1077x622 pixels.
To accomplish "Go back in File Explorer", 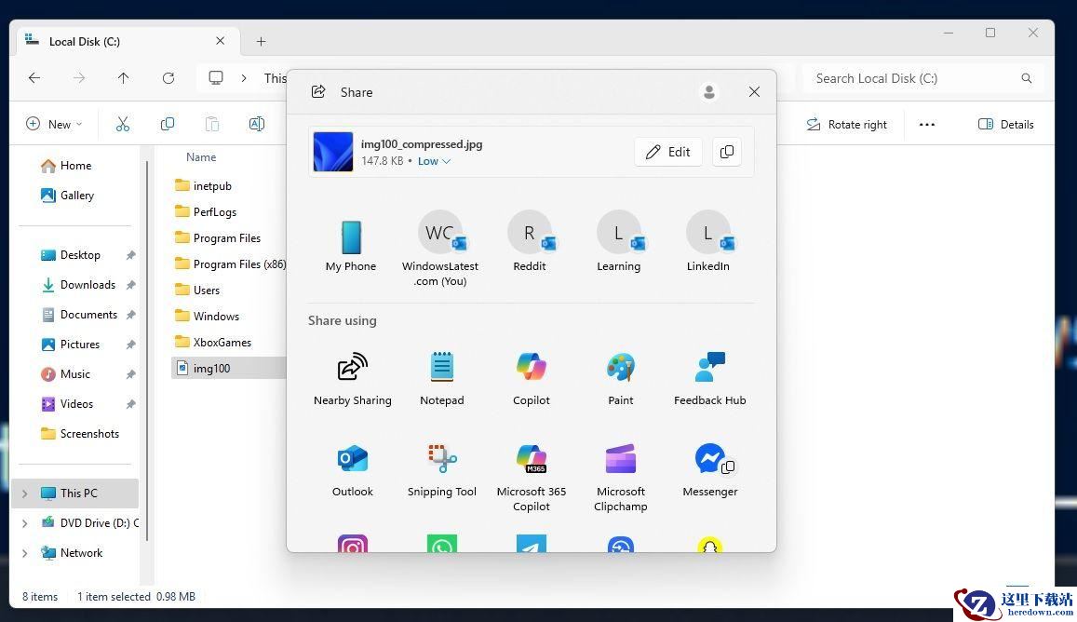I will tap(34, 78).
